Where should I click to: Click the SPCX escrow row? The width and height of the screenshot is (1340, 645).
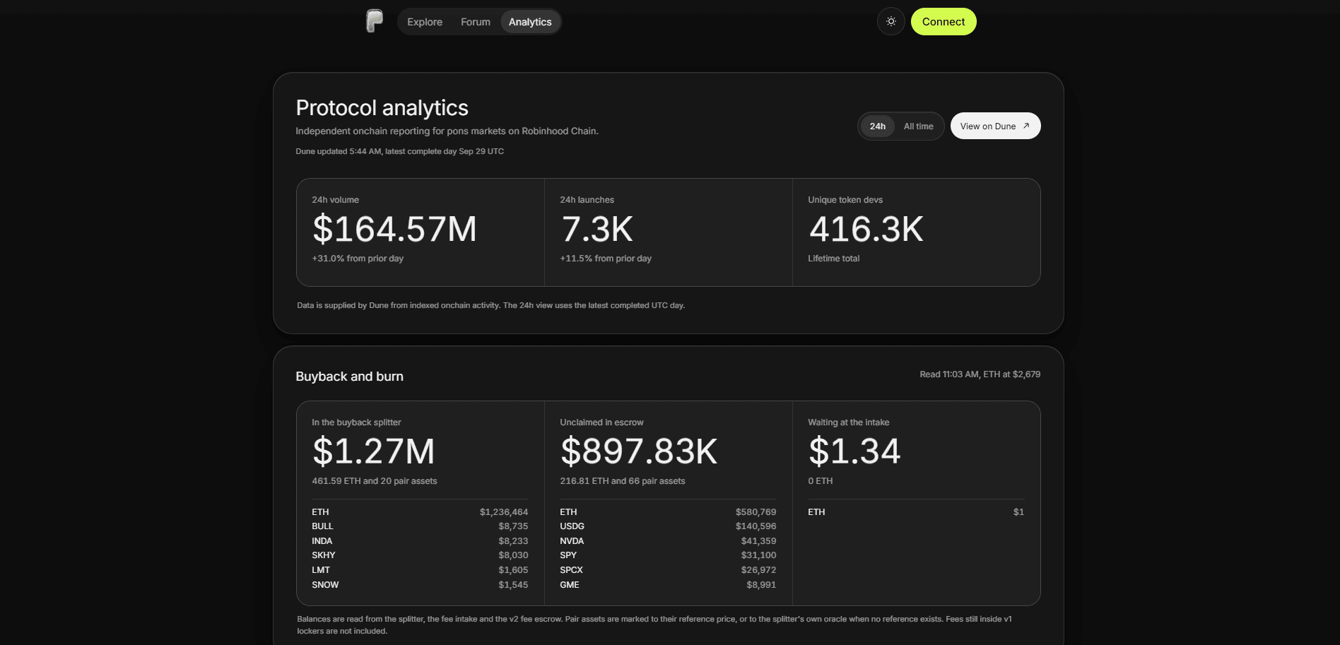click(x=668, y=570)
